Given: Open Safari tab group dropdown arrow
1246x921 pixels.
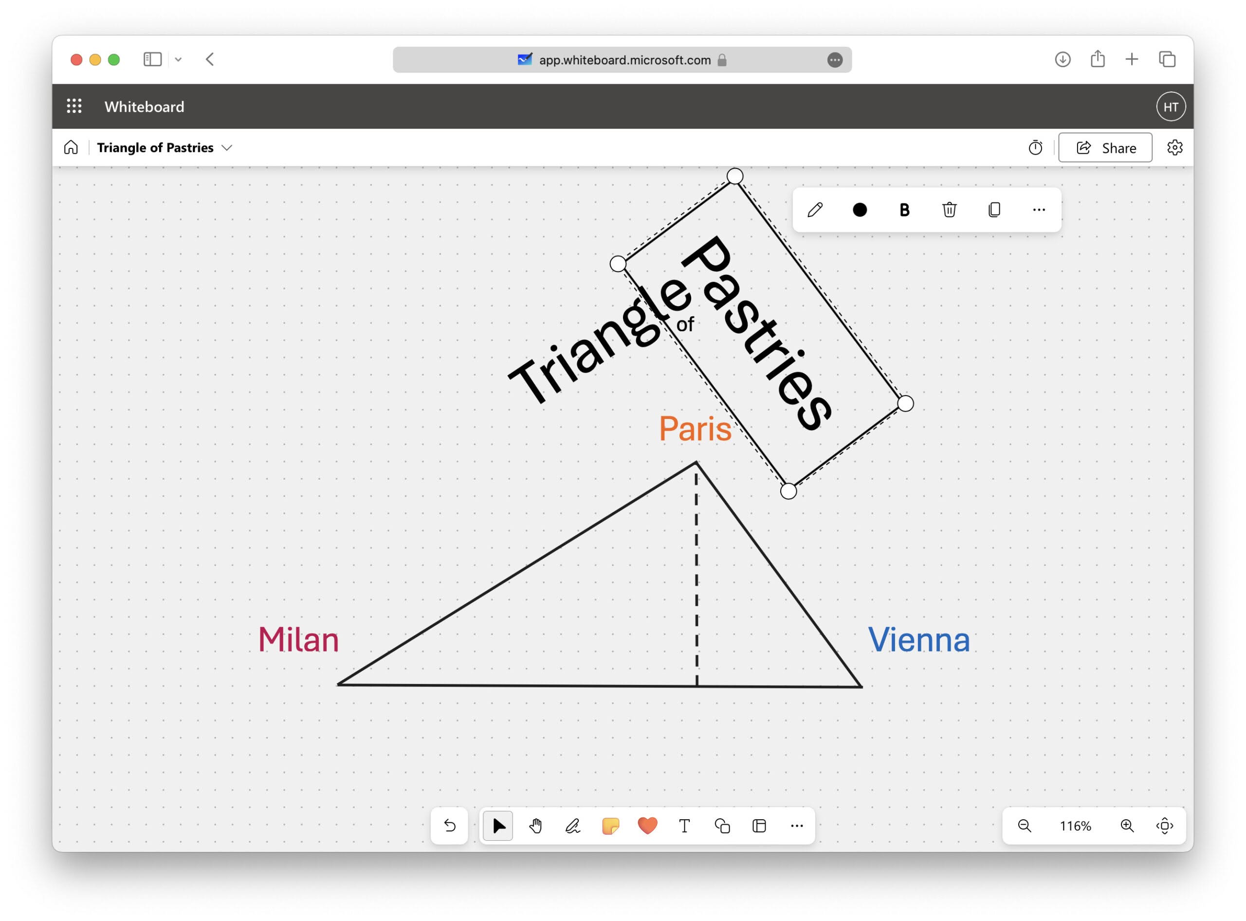Looking at the screenshot, I should click(178, 59).
